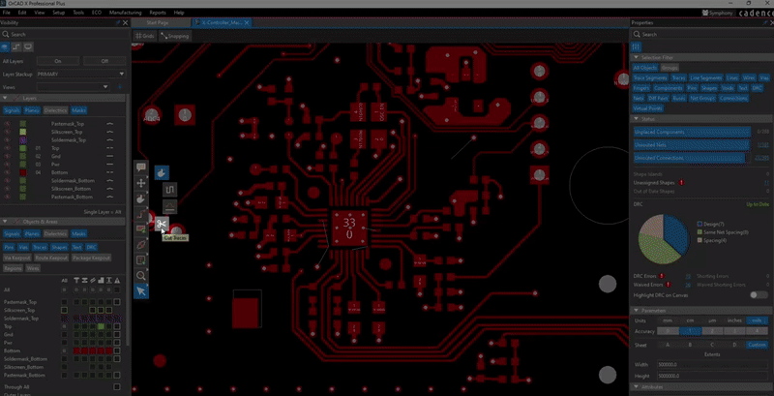Collapse the Parameters section
The width and height of the screenshot is (774, 396).
tap(637, 311)
